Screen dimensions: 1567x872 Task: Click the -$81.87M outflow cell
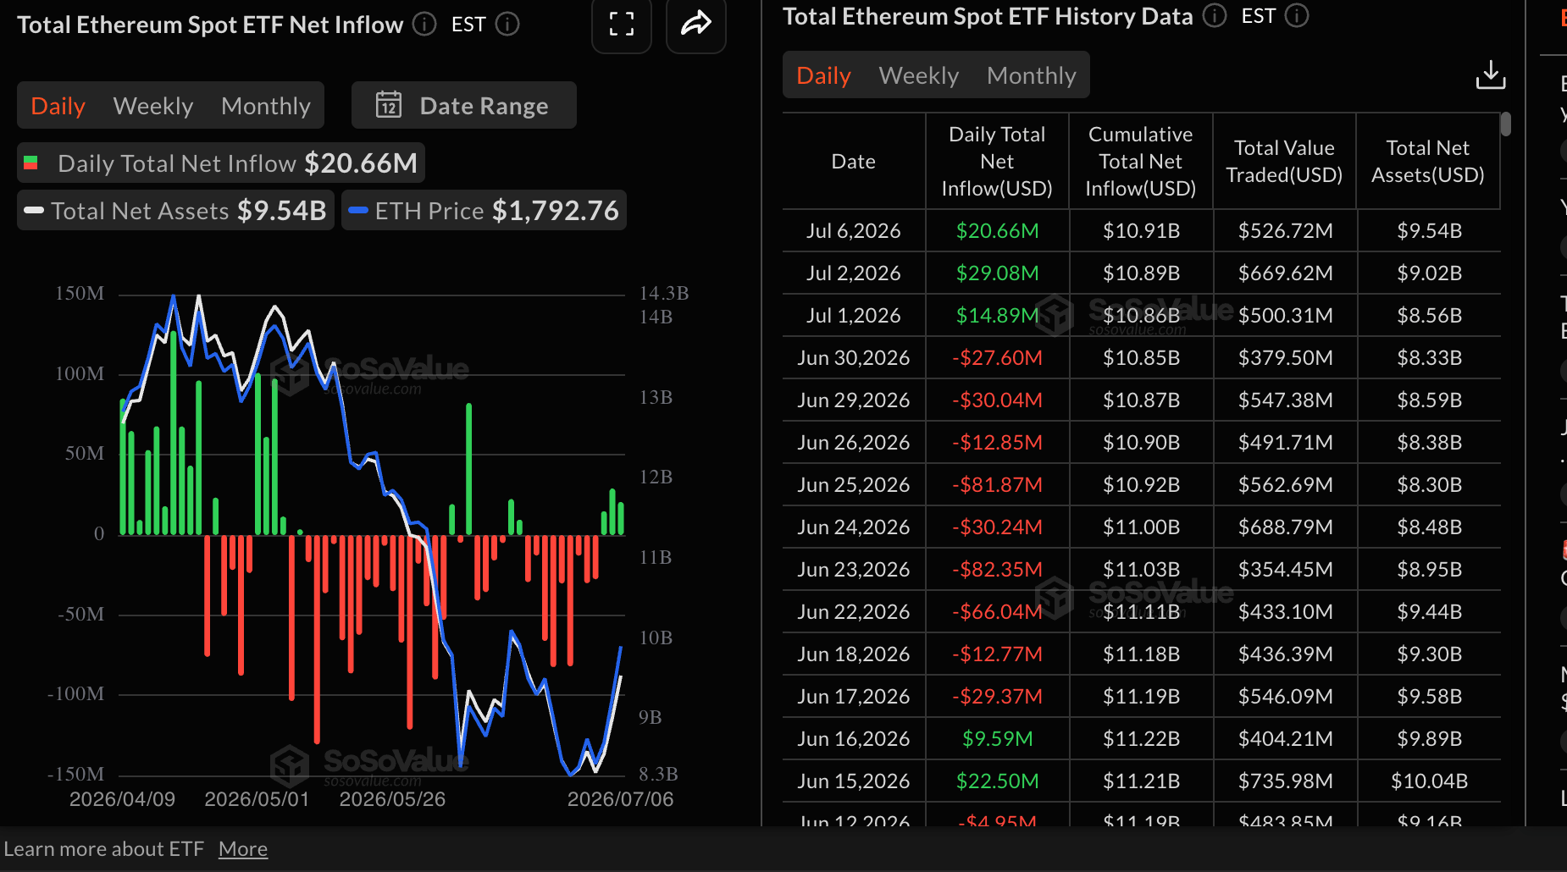pyautogui.click(x=998, y=484)
